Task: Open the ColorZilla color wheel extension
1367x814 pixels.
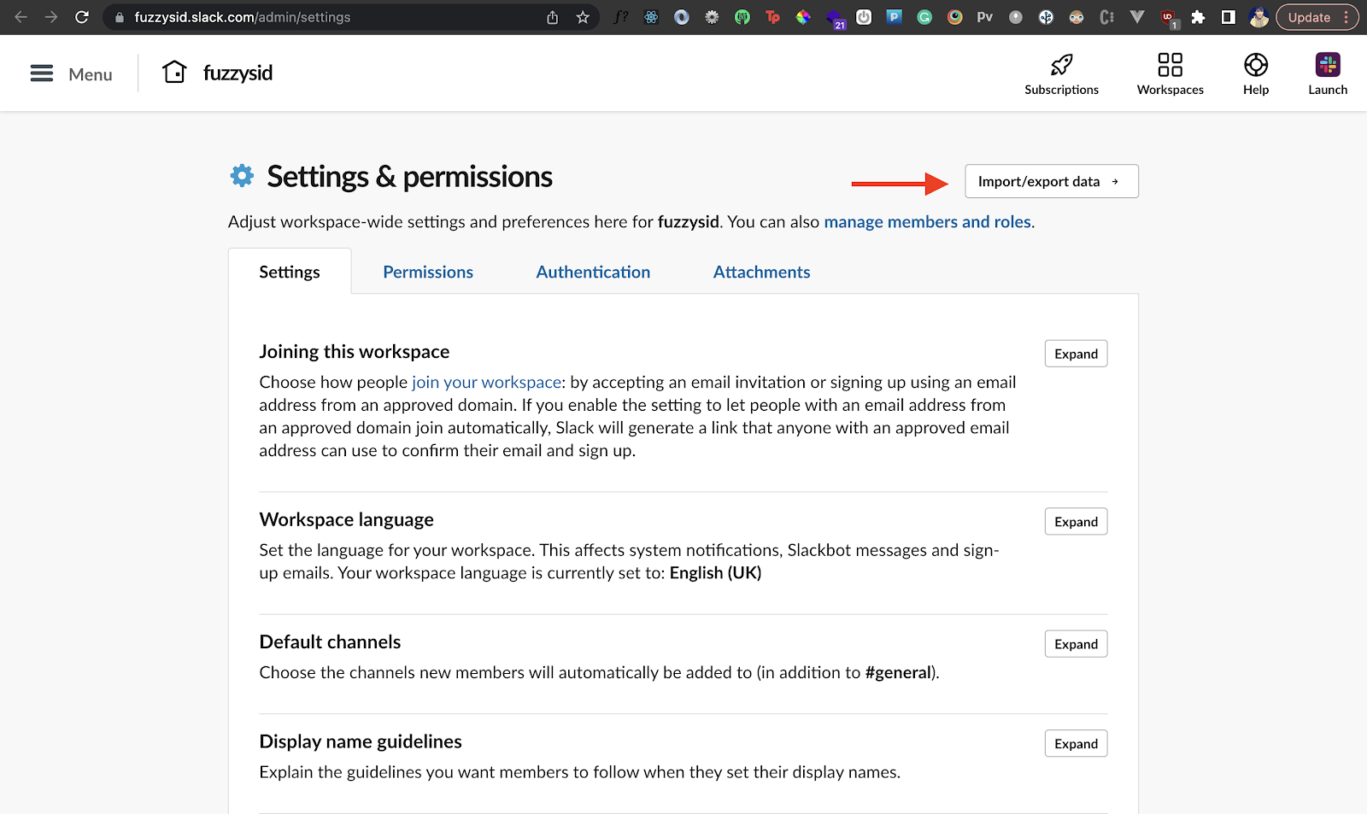Action: (x=803, y=17)
